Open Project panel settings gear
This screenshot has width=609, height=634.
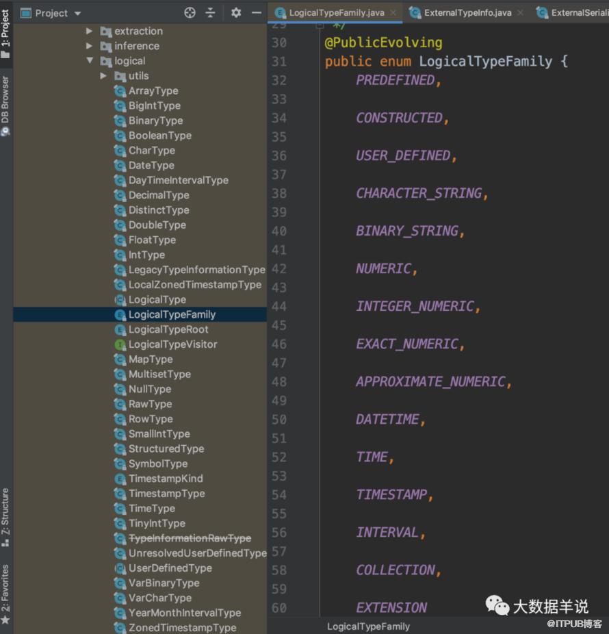236,13
